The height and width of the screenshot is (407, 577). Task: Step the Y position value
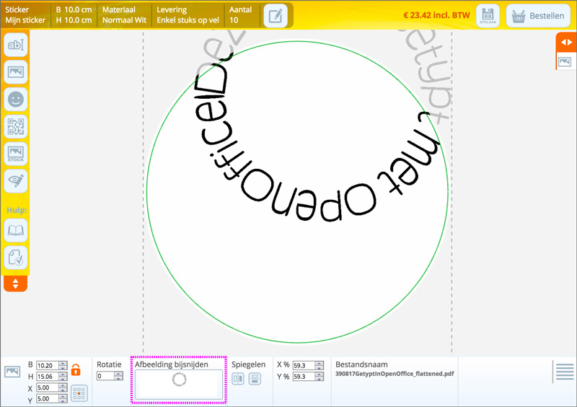(x=63, y=398)
